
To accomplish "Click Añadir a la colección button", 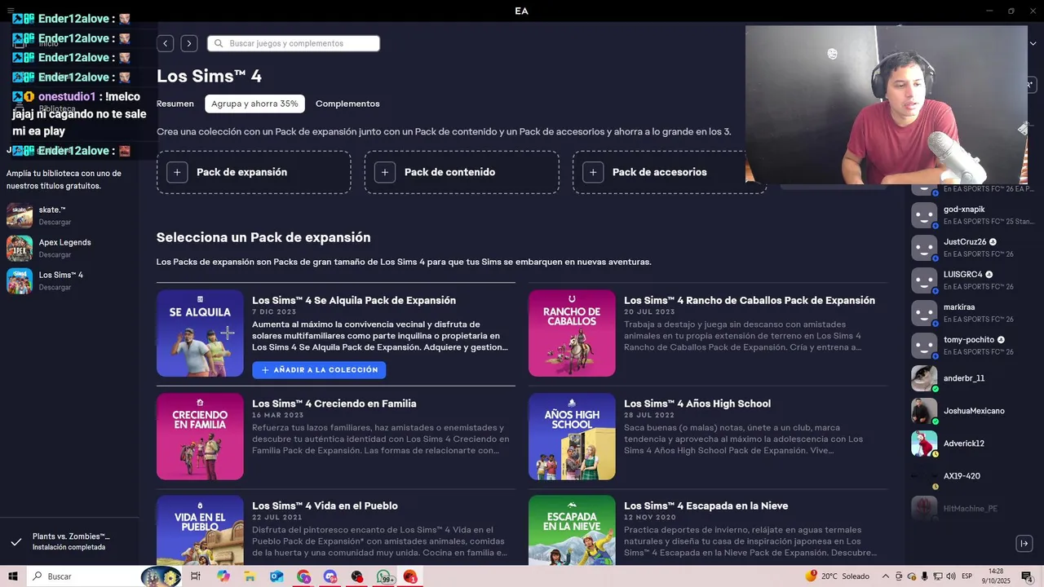I will tap(319, 370).
